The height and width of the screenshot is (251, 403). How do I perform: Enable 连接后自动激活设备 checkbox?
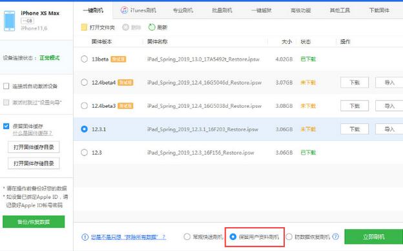click(6, 86)
